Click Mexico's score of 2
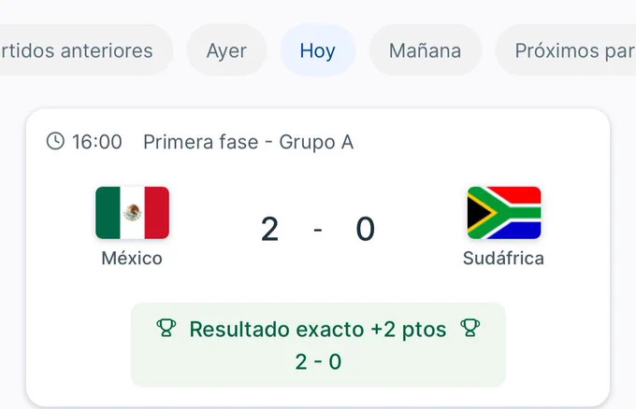This screenshot has width=636, height=409. click(x=269, y=229)
